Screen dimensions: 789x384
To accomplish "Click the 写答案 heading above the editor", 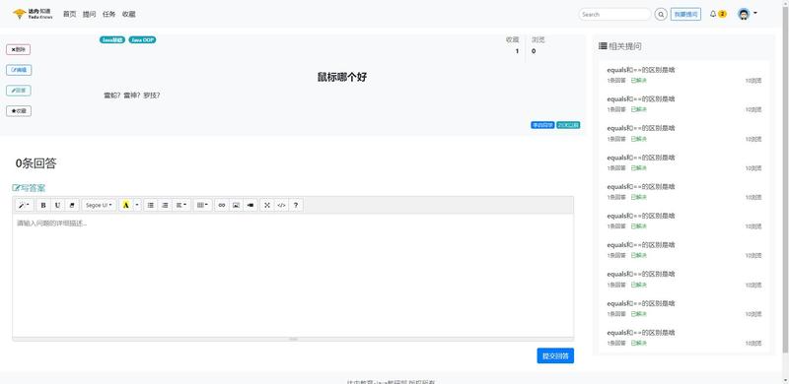I will (x=29, y=188).
